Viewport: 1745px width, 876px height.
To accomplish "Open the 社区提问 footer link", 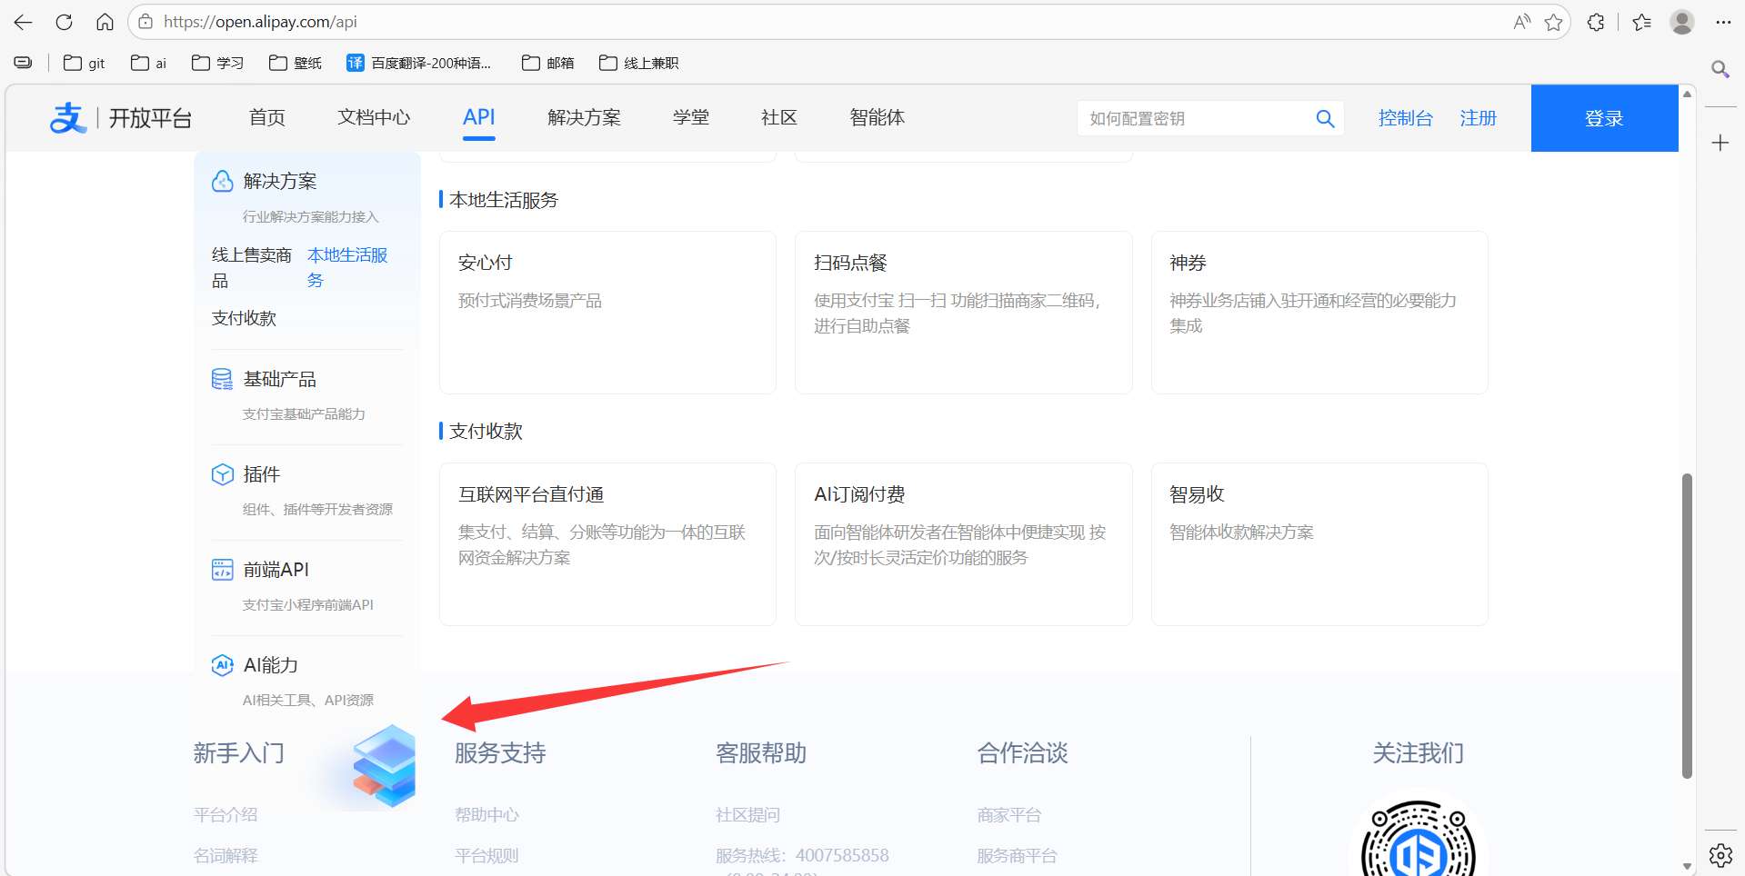I will (x=747, y=815).
